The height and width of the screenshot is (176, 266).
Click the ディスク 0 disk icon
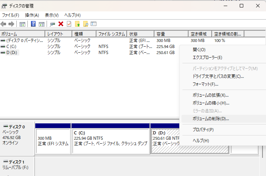click(x=6, y=126)
